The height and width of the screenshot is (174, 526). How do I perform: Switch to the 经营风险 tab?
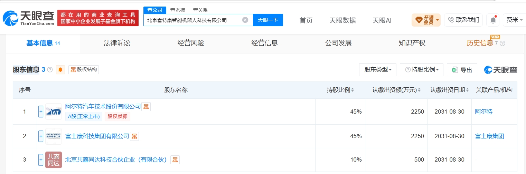tap(191, 43)
